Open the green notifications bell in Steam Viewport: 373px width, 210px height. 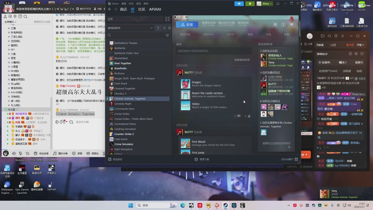[250, 4]
